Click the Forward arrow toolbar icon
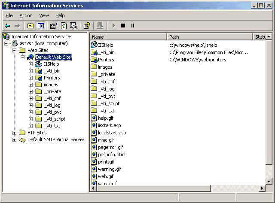Viewport: 275px width, 203px height. [17, 26]
